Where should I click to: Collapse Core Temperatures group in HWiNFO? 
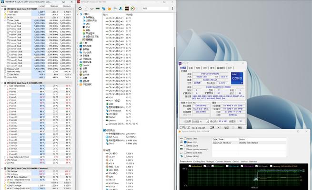tap(5, 86)
